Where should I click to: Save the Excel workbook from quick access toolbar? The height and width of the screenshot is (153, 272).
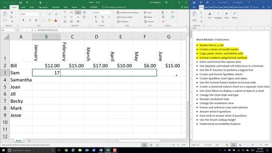pos(20,3)
